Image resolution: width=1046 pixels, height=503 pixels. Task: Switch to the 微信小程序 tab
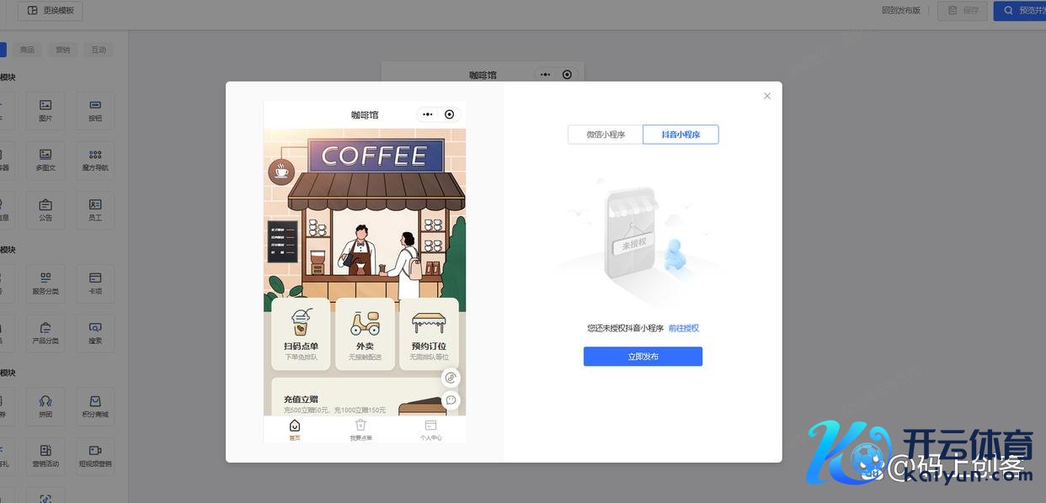coord(606,135)
